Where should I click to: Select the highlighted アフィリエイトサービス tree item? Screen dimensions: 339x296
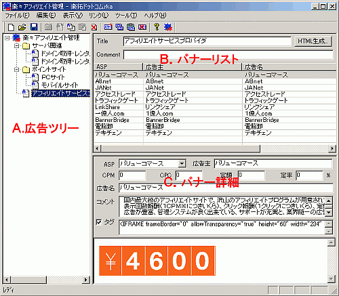click(60, 93)
